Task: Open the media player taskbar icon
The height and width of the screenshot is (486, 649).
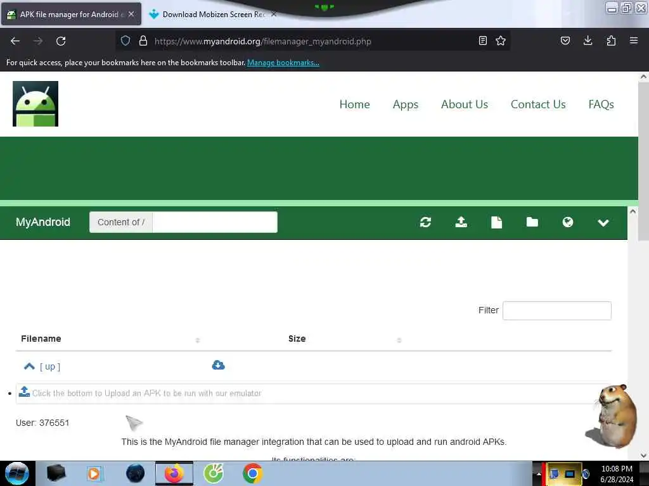Action: click(x=94, y=473)
